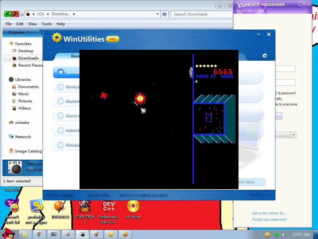The width and height of the screenshot is (318, 239).
Task: Select 'mistake' in the Explorer sidebar
Action: (x=22, y=123)
